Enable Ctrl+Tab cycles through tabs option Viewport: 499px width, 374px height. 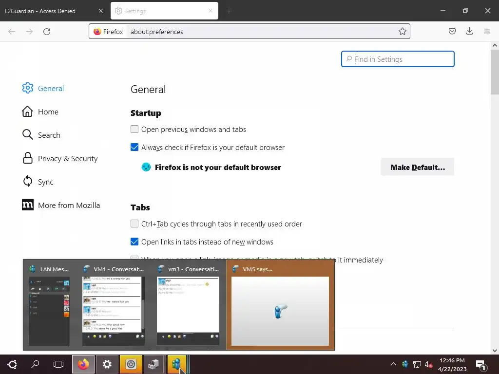coord(134,224)
